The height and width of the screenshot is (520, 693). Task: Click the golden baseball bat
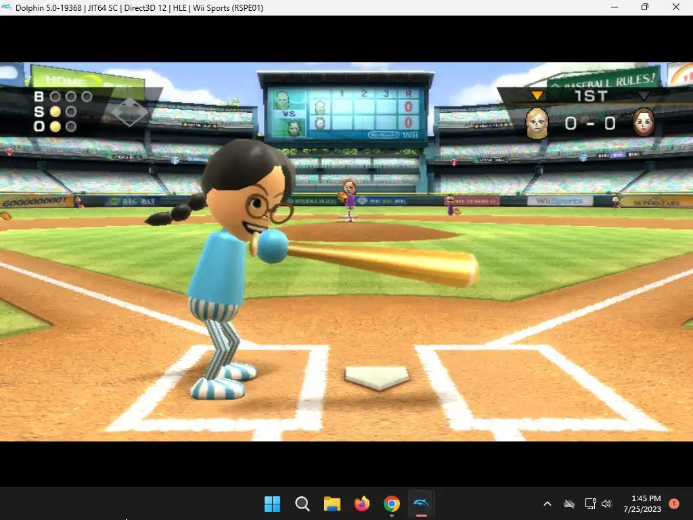tap(382, 263)
